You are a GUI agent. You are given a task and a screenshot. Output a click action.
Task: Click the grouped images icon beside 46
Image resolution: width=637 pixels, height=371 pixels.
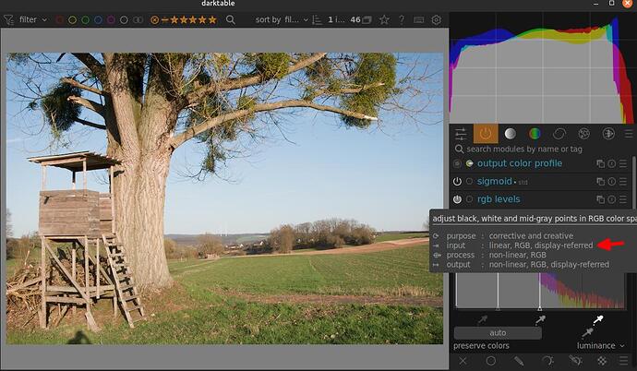coord(367,19)
